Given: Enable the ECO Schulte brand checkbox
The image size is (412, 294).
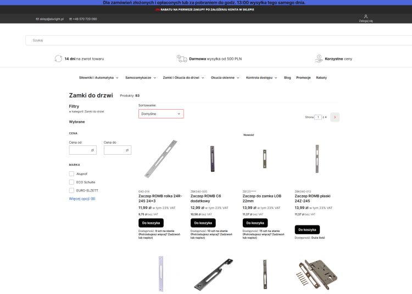Looking at the screenshot, I should click(71, 182).
